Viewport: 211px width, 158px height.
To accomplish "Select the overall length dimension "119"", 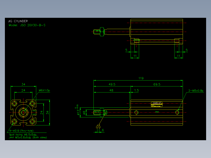I will 141,78.
